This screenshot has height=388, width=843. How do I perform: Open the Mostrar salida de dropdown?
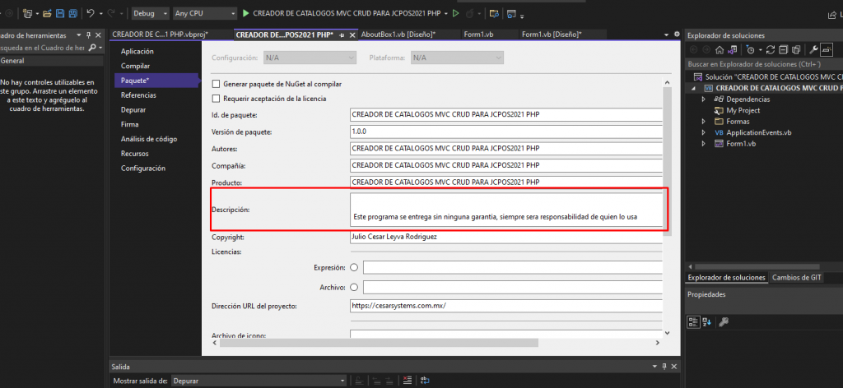pyautogui.click(x=257, y=381)
